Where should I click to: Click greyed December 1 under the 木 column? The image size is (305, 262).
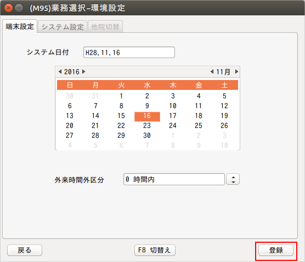[x=173, y=135]
